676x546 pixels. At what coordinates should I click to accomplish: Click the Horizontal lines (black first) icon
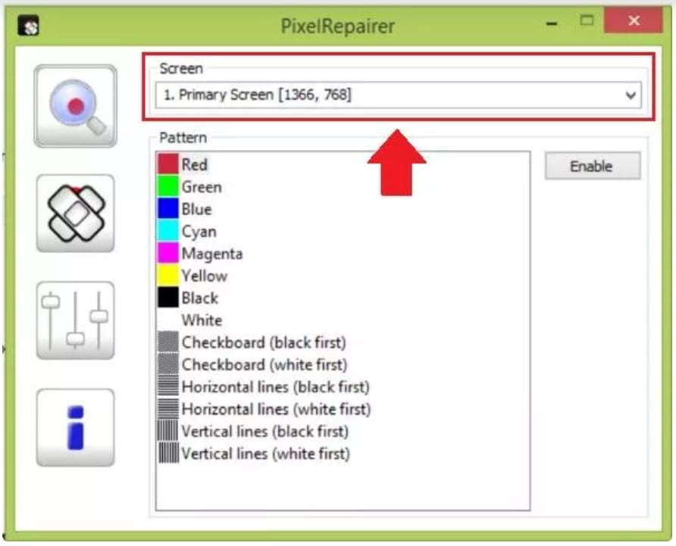point(167,386)
